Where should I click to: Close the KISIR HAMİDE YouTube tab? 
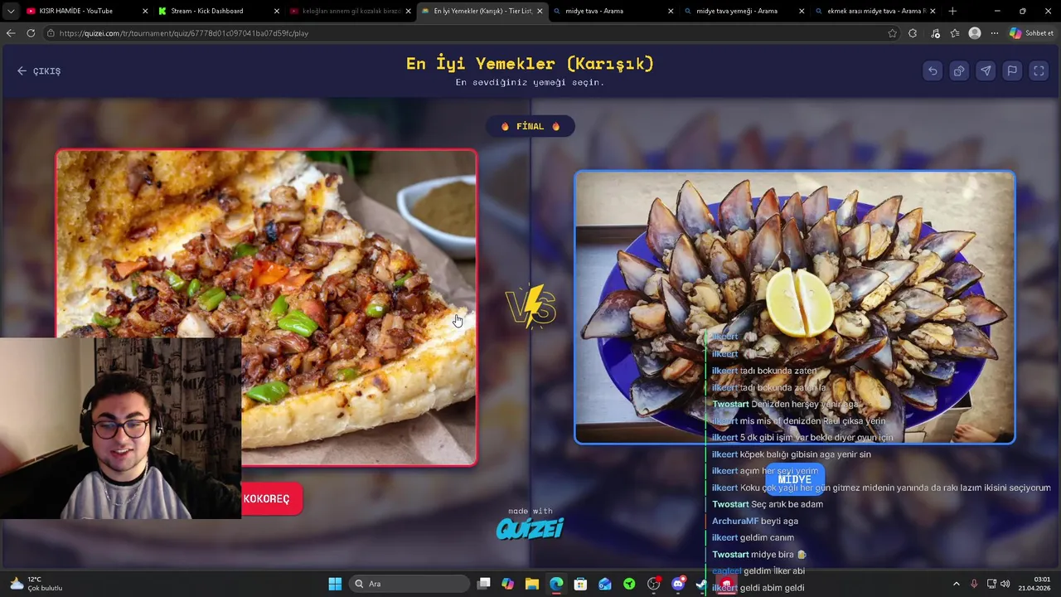coord(145,11)
